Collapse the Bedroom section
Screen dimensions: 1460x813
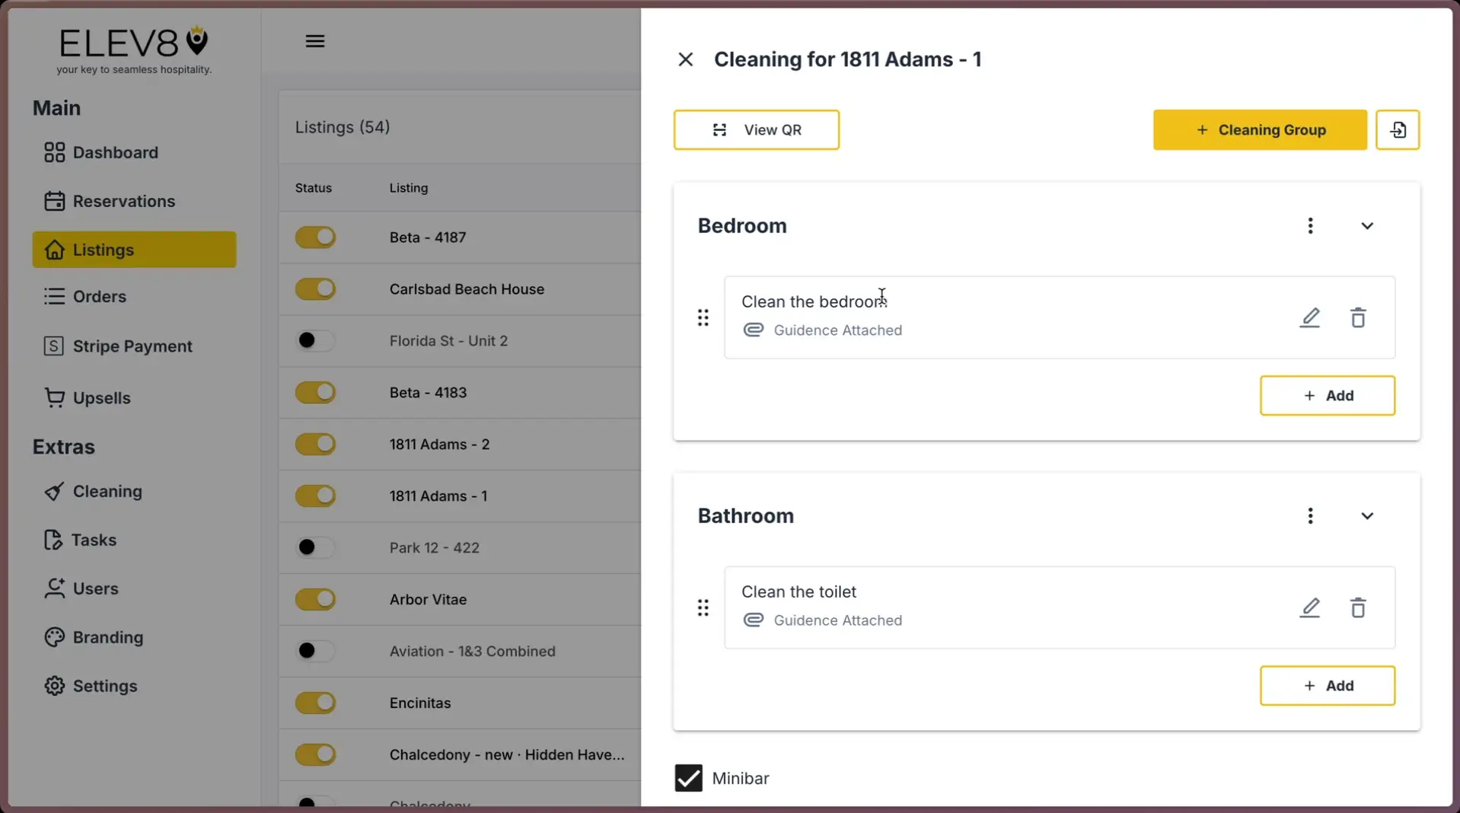tap(1366, 225)
